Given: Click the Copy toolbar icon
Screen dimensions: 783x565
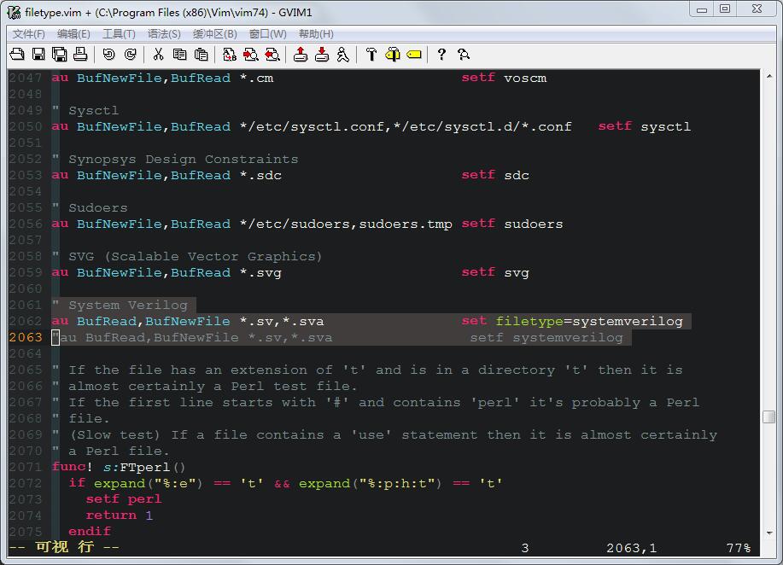Looking at the screenshot, I should (x=179, y=54).
